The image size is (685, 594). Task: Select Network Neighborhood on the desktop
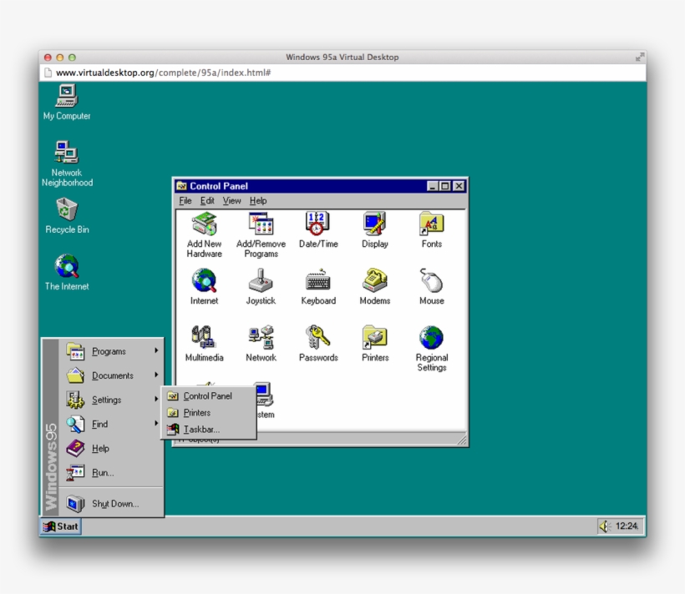coord(67,164)
